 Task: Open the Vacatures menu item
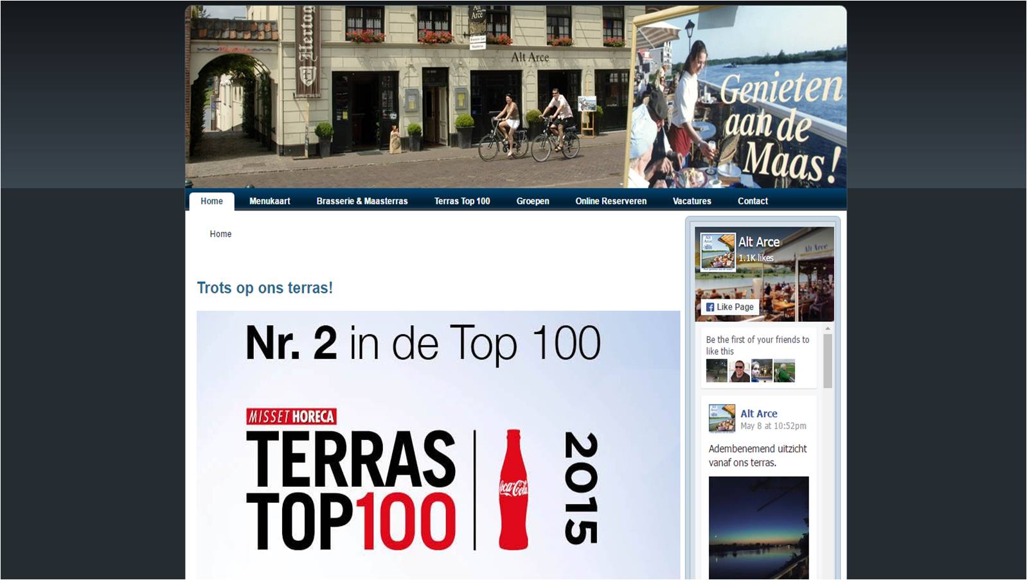coord(692,201)
